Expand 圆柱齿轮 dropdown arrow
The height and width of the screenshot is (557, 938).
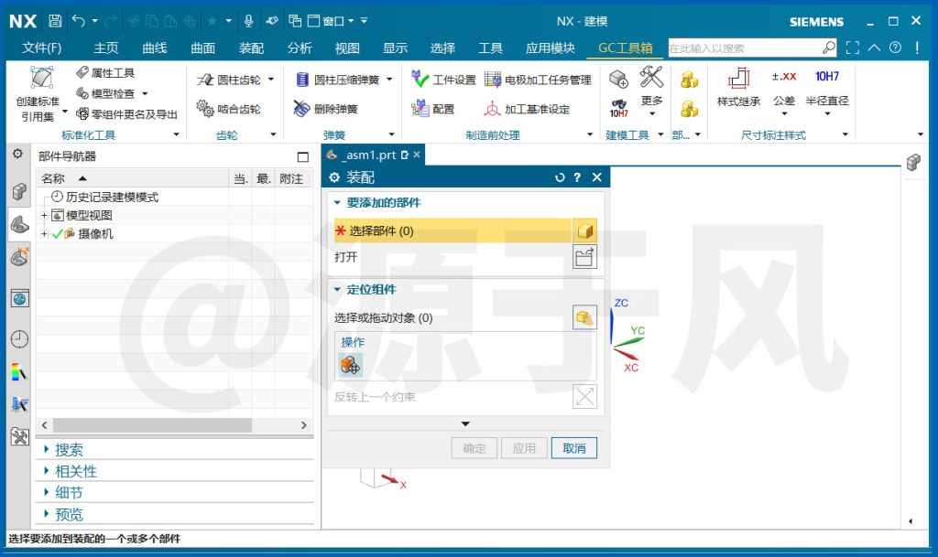pyautogui.click(x=271, y=80)
